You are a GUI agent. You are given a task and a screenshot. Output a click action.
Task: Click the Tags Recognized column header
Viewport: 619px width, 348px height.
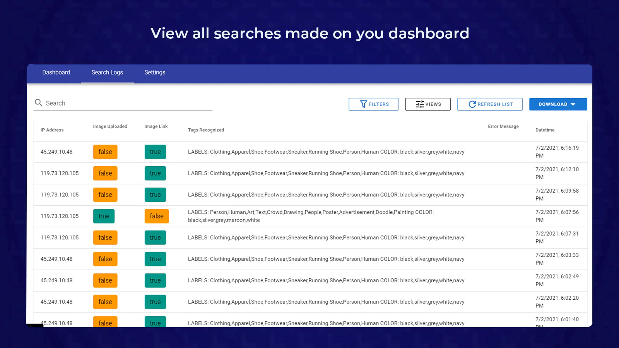(x=206, y=130)
